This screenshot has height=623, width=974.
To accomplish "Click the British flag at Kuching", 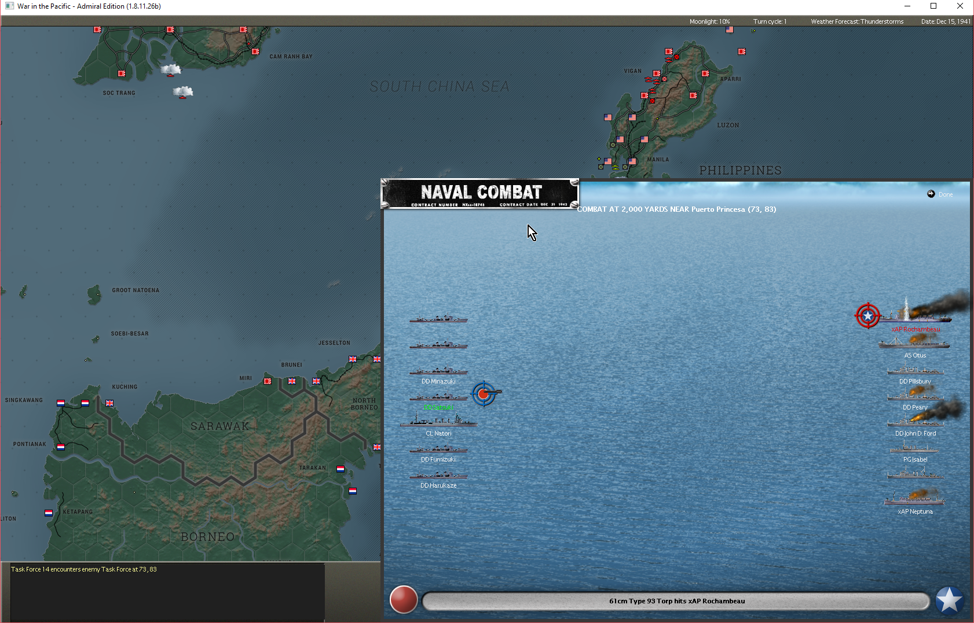I will pos(109,403).
